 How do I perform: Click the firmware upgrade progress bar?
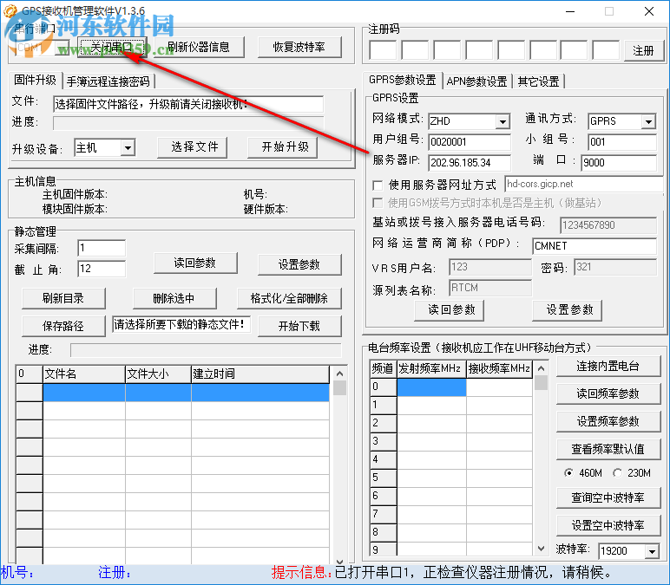pyautogui.click(x=188, y=123)
